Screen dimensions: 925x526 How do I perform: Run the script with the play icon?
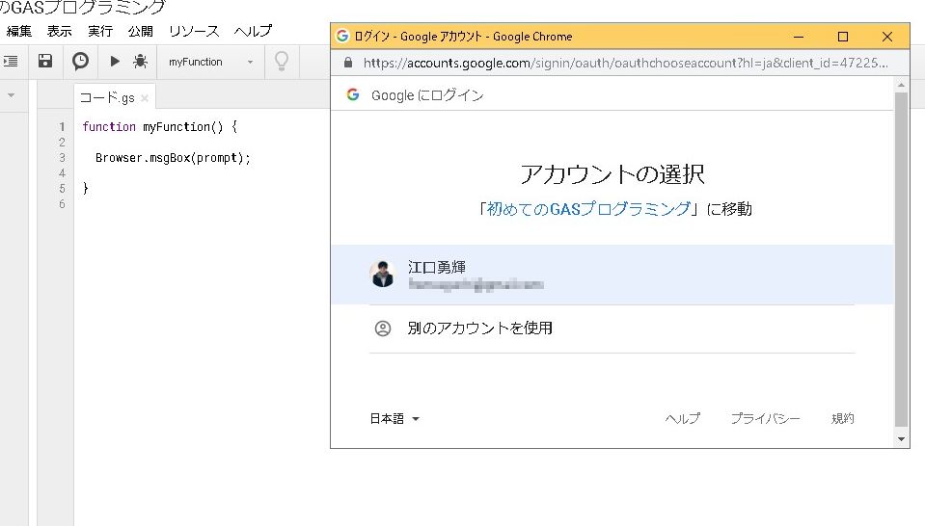pyautogui.click(x=115, y=61)
